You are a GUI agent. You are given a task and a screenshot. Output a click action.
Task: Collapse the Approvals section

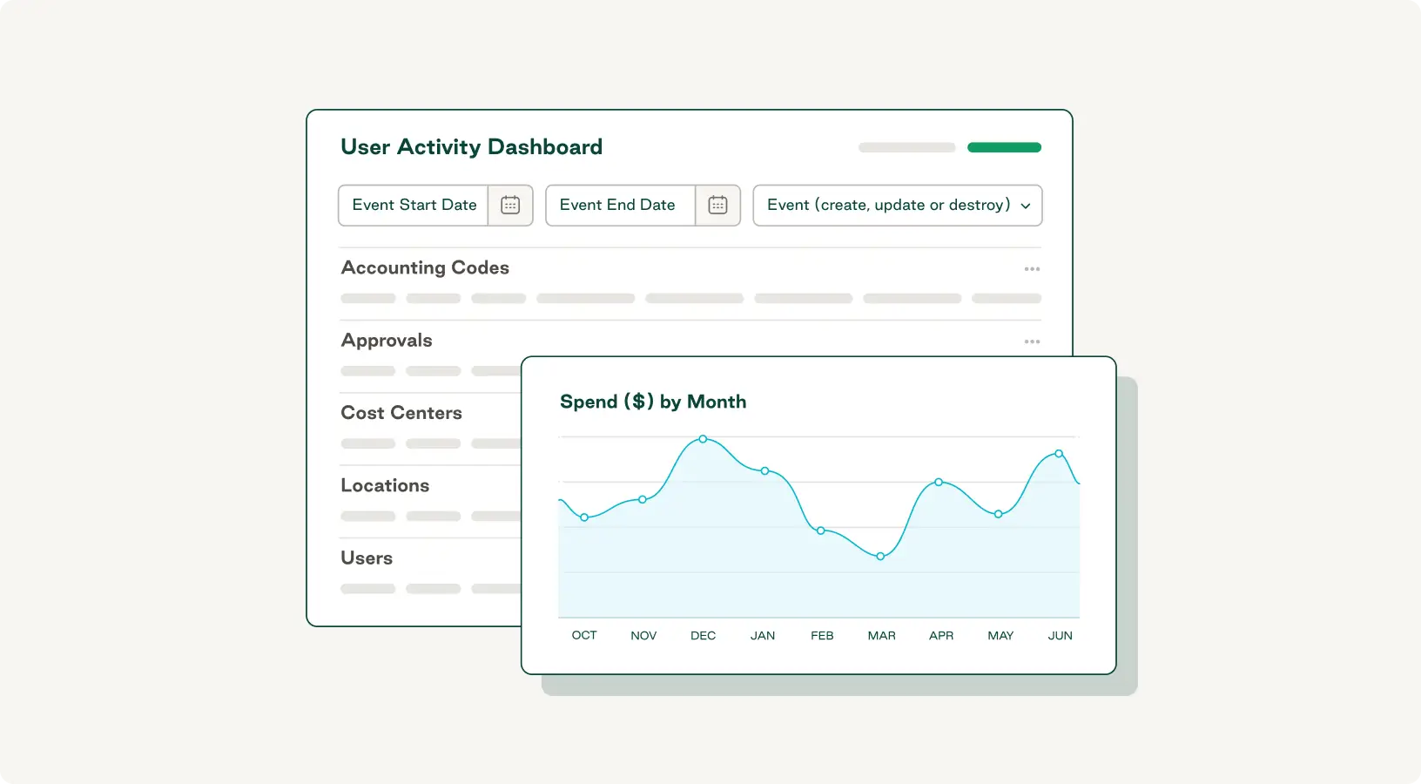click(386, 340)
